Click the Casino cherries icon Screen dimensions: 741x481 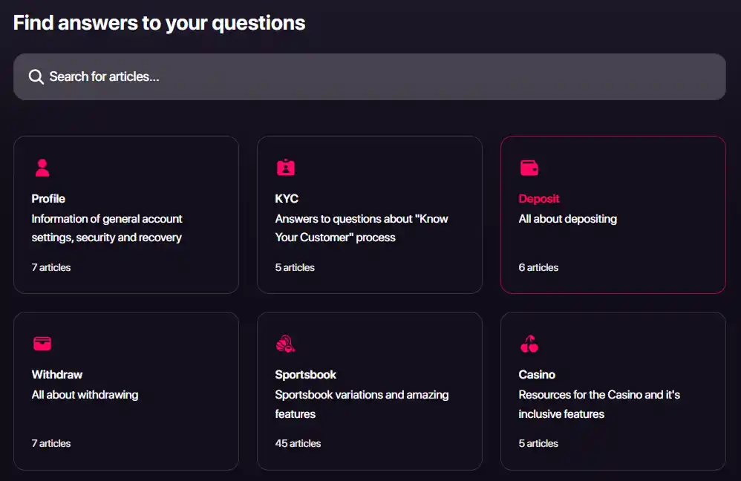point(529,344)
